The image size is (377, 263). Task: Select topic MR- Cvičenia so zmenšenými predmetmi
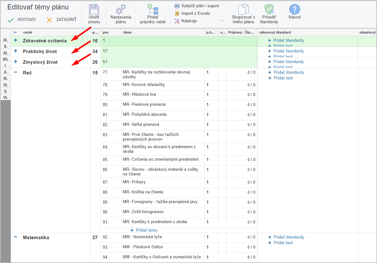click(161, 159)
